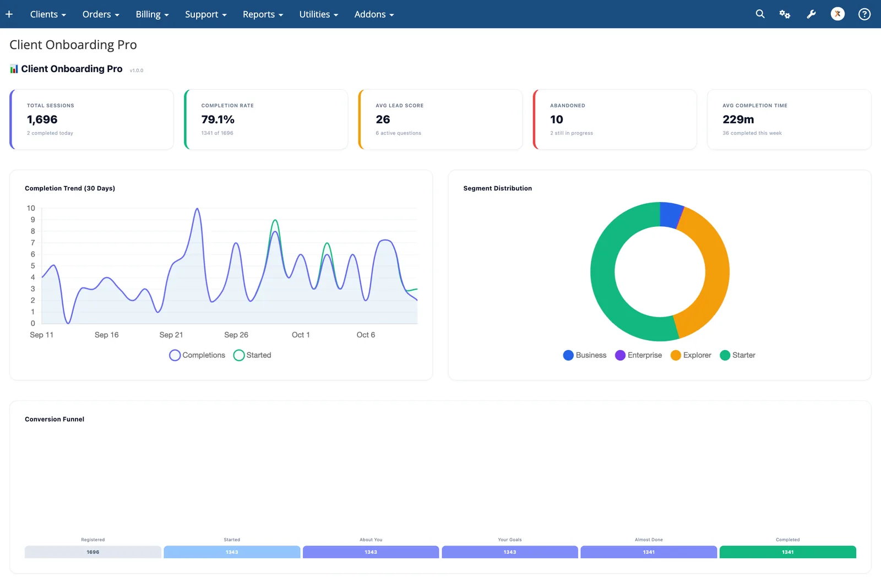
Task: Open the Clients dropdown menu
Action: pyautogui.click(x=48, y=14)
